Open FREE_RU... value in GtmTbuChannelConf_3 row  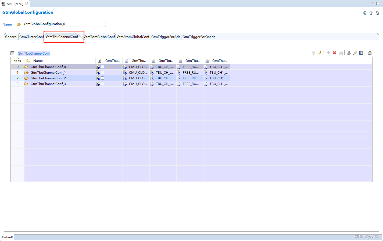pyautogui.click(x=191, y=84)
